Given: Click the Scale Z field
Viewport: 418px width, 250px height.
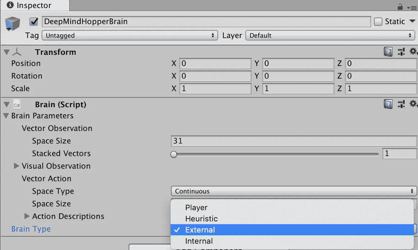Looking at the screenshot, I should [381, 89].
